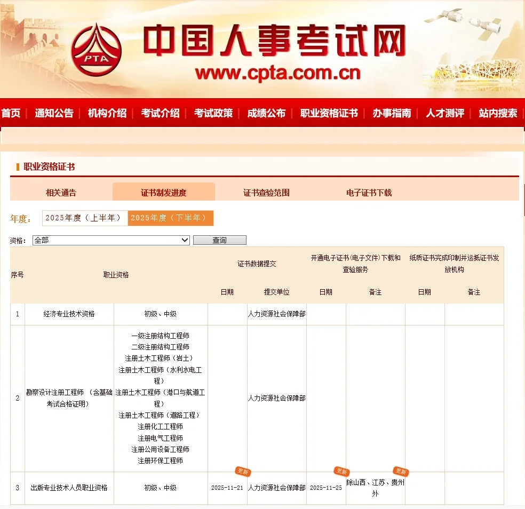Select 人才测评 from the top menu
The height and width of the screenshot is (509, 525).
444,113
